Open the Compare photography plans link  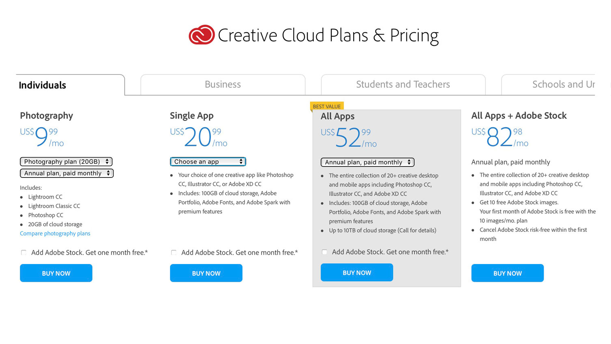[x=55, y=233]
